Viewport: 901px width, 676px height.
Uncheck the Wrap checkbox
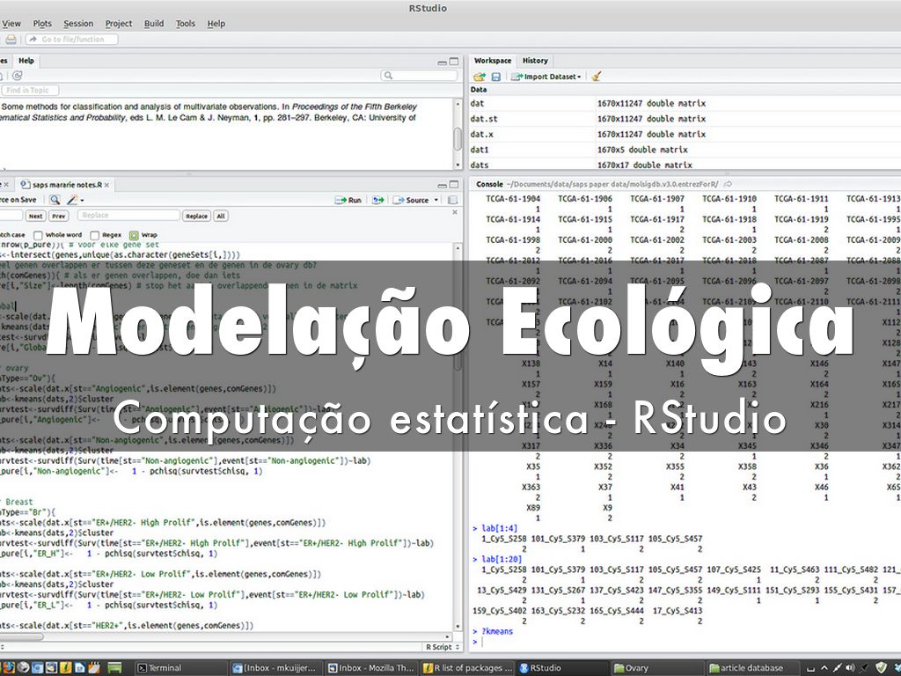(134, 235)
